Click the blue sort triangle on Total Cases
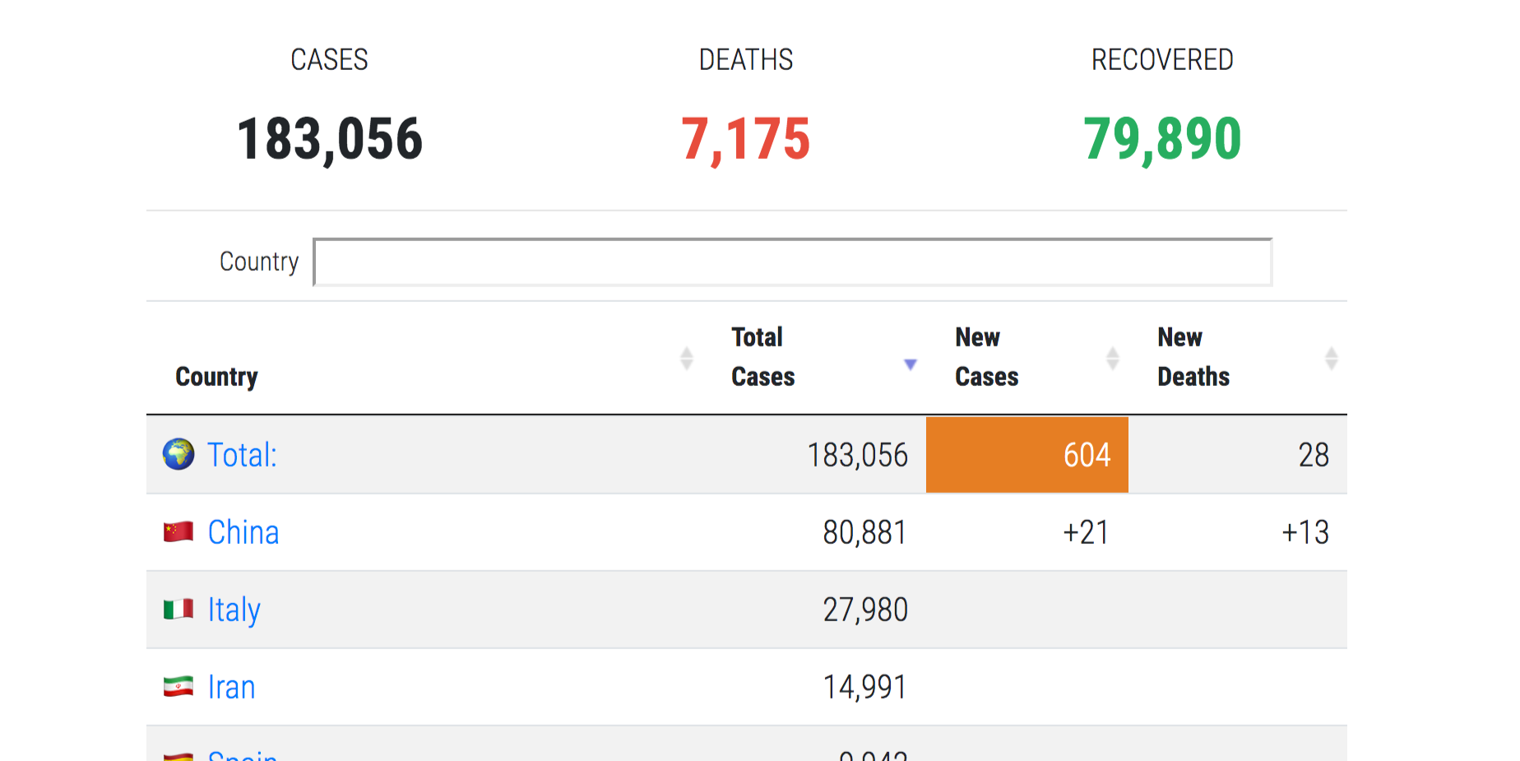The image size is (1520, 761). click(910, 363)
